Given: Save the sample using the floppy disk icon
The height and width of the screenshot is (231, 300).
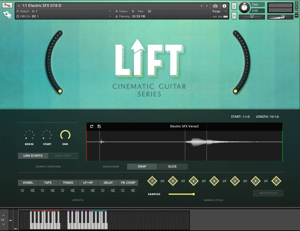Looking at the screenshot, I should pyautogui.click(x=99, y=126).
